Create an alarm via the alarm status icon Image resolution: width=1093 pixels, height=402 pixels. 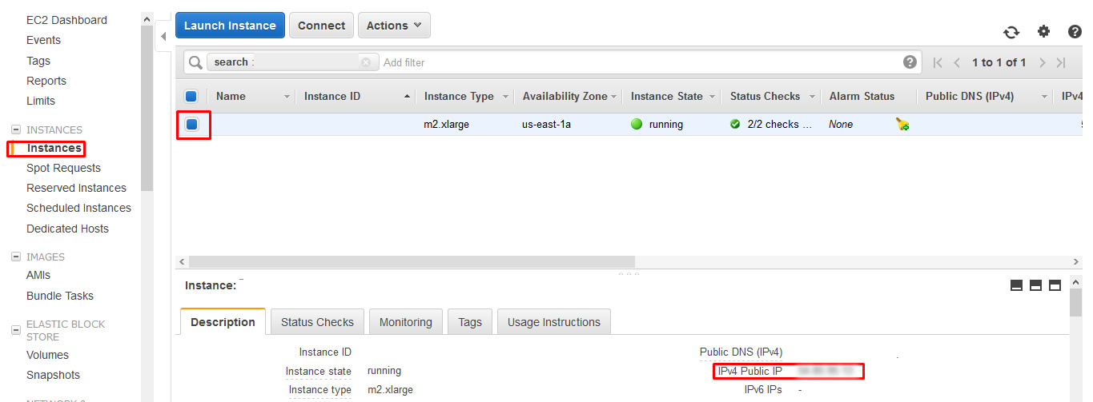902,125
